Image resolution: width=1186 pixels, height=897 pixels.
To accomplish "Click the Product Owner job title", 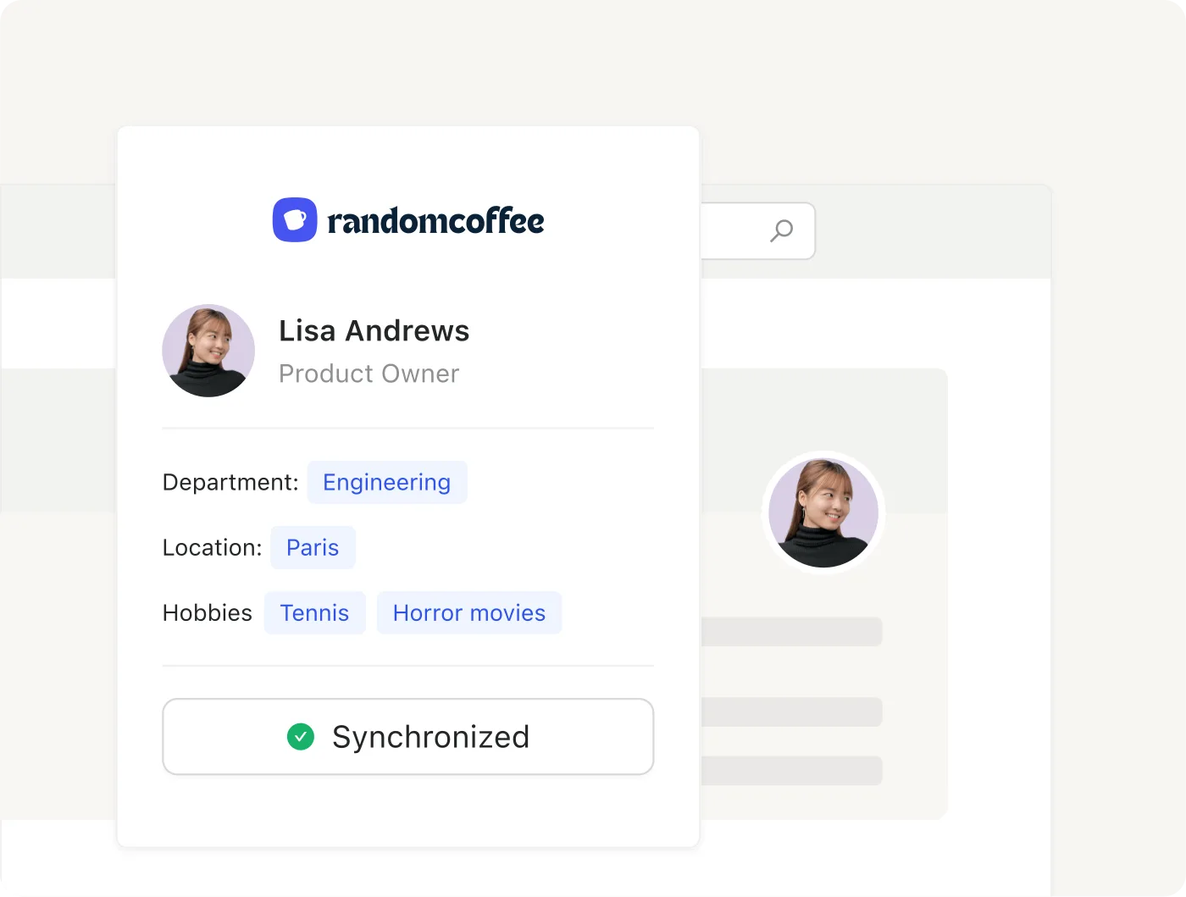I will [369, 374].
